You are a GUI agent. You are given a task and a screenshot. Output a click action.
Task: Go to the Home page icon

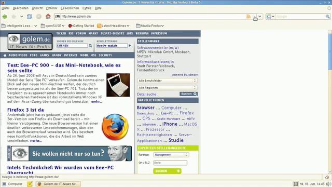(x=48, y=16)
